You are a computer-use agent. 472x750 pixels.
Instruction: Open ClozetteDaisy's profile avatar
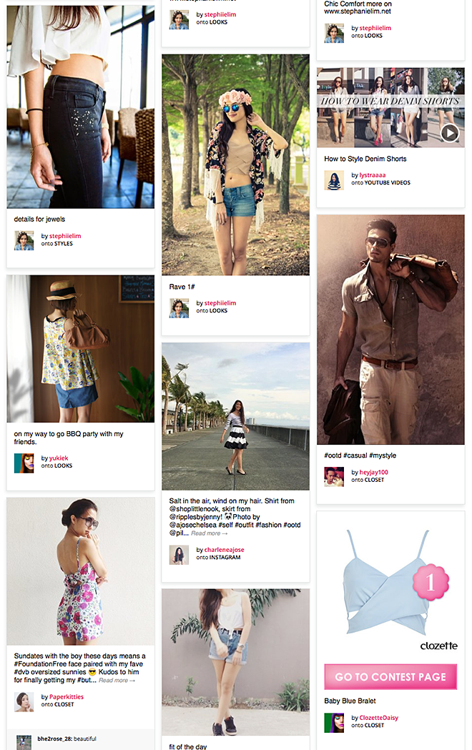334,723
